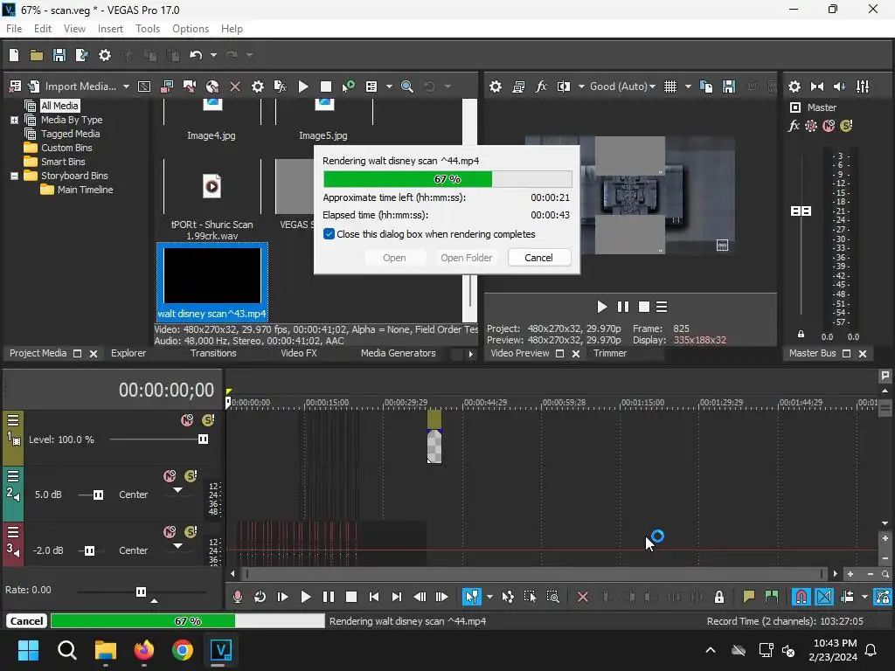Open Master FX in mixer
This screenshot has width=895, height=671.
(x=794, y=126)
